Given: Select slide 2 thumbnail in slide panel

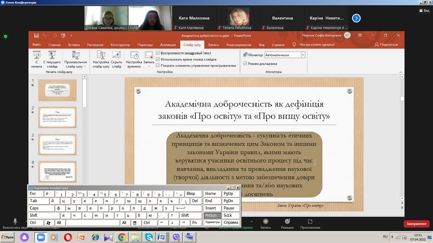Looking at the screenshot, I should click(x=58, y=118).
